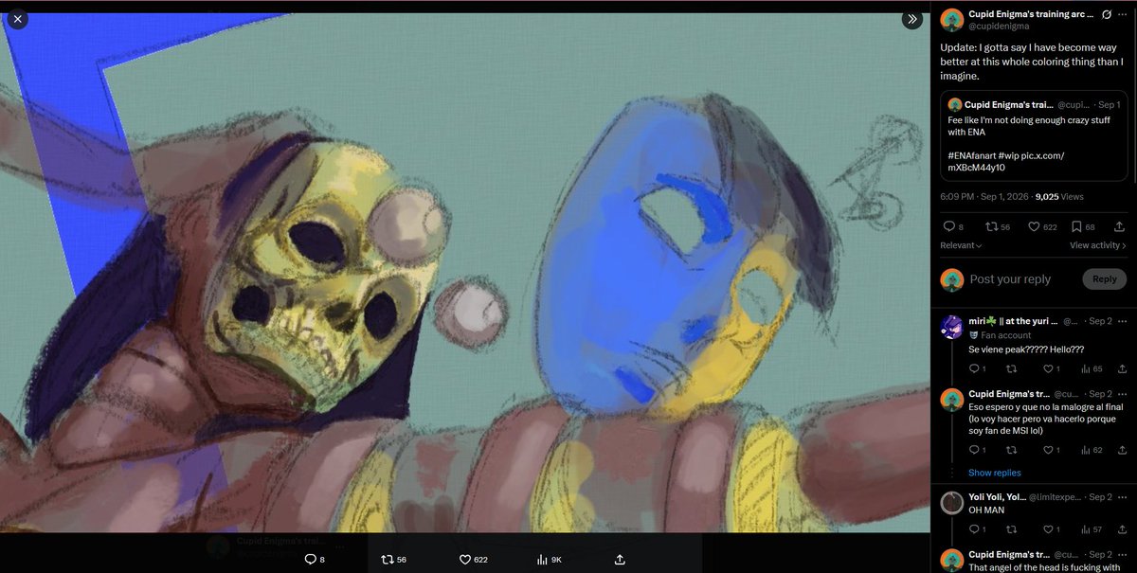Click the 'Se viene peak????? Hello???' reply text
This screenshot has width=1137, height=573.
point(1026,349)
